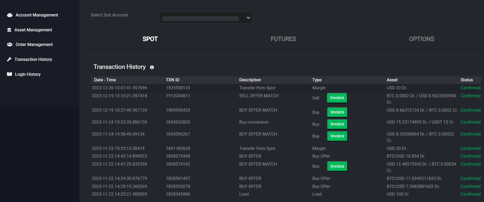Switch to the FUTURES tab

click(283, 39)
